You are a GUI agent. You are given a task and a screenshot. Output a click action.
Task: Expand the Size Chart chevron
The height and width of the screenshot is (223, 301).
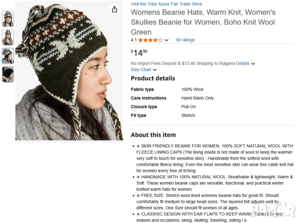tap(155, 70)
